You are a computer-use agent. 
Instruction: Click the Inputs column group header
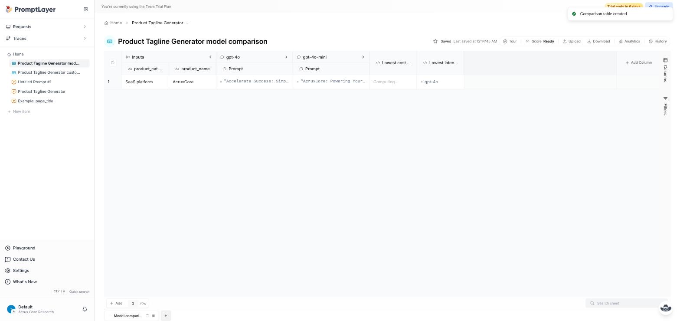click(x=169, y=57)
